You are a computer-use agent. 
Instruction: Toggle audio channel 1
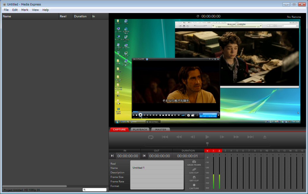(213, 151)
